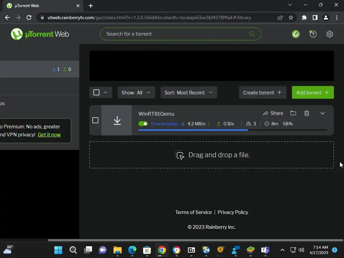Click the µTorrent Web logo
Screen dimensions: 344x258
40,34
